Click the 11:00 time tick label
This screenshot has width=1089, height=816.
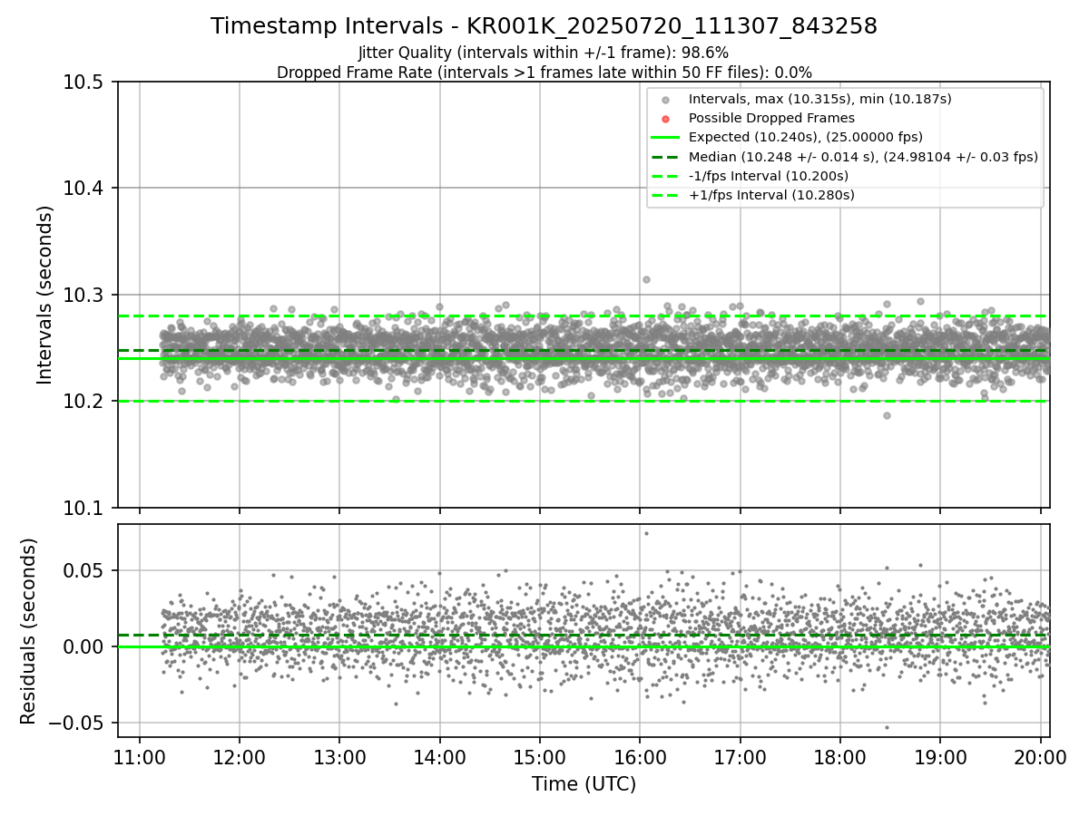pos(139,757)
